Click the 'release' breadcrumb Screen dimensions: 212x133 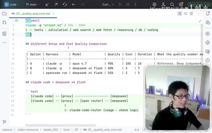coord(7,130)
